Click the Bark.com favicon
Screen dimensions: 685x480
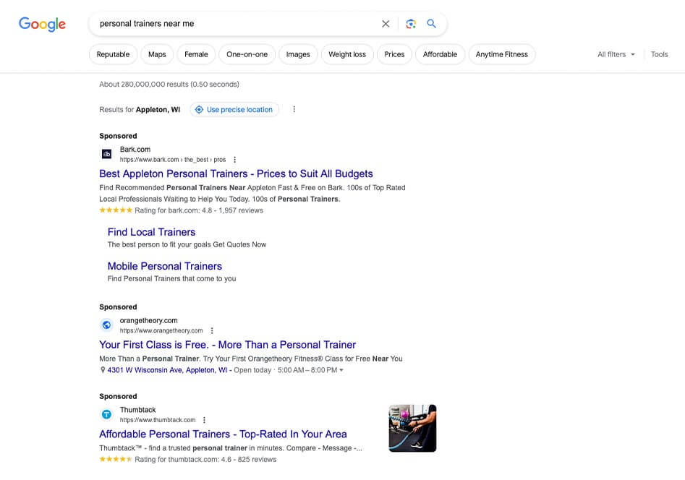point(106,154)
